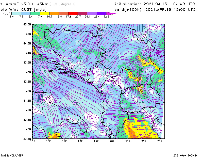Click the 19E longitude label

(x=96, y=141)
